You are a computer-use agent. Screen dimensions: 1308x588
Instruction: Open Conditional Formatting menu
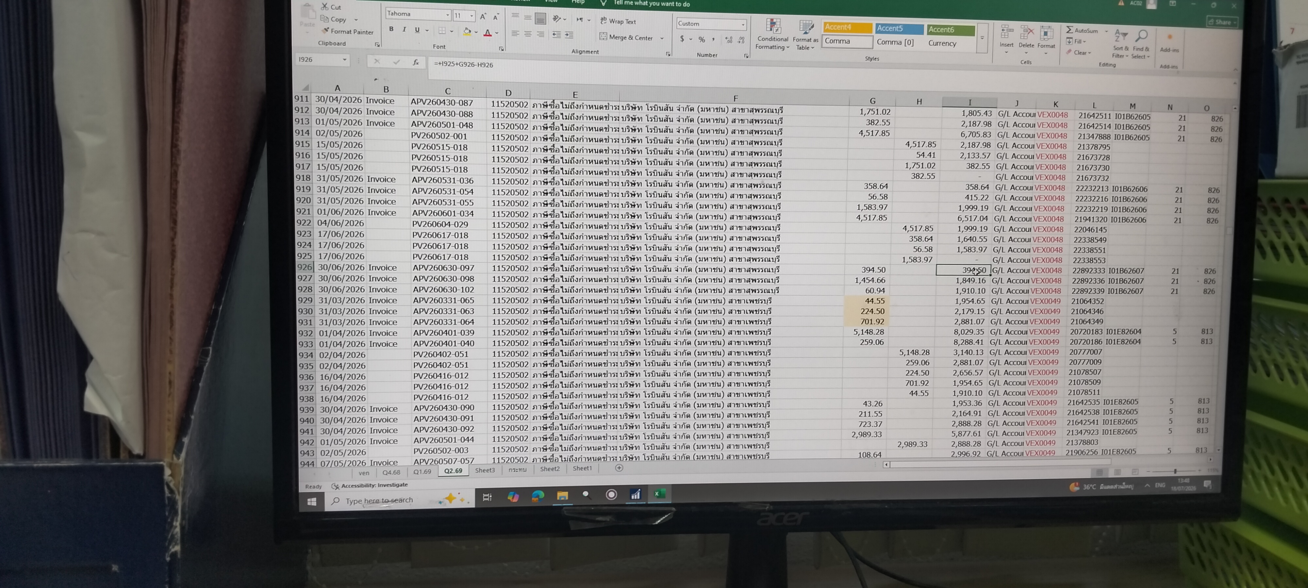click(772, 35)
